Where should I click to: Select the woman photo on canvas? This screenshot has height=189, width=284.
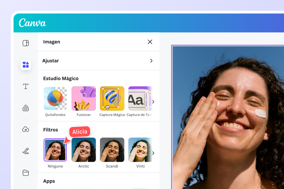click(228, 117)
